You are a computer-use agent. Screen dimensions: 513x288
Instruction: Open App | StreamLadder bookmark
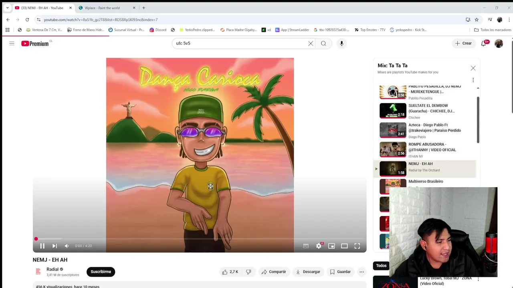coord(292,30)
